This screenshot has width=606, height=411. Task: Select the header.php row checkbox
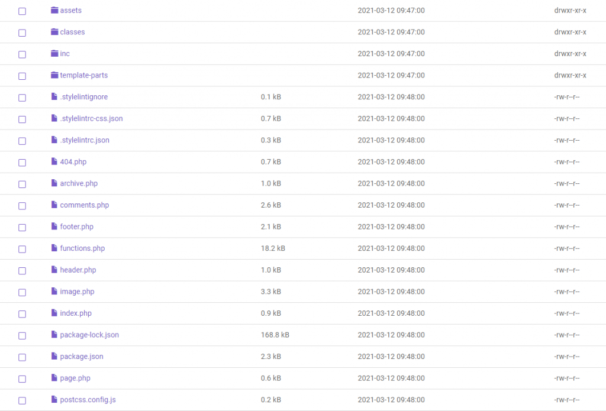22,271
